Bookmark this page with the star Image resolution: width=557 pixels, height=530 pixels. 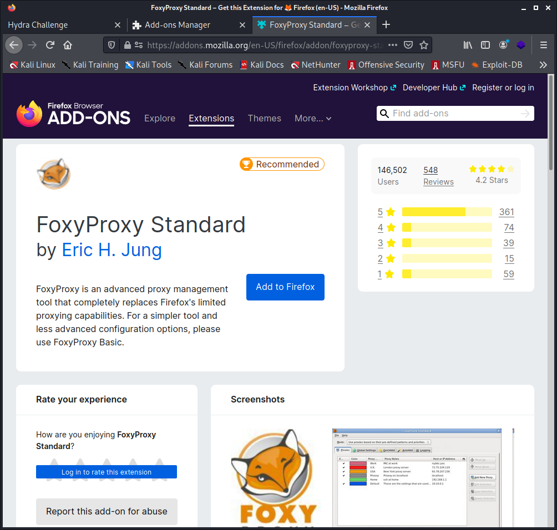pyautogui.click(x=423, y=45)
